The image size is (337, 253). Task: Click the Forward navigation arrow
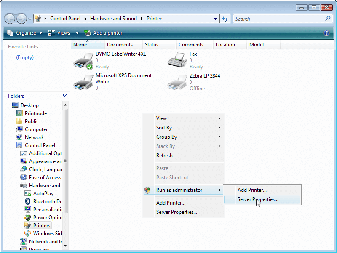(x=22, y=19)
